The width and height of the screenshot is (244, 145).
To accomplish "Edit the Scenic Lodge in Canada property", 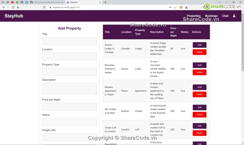I will pyautogui.click(x=200, y=45).
